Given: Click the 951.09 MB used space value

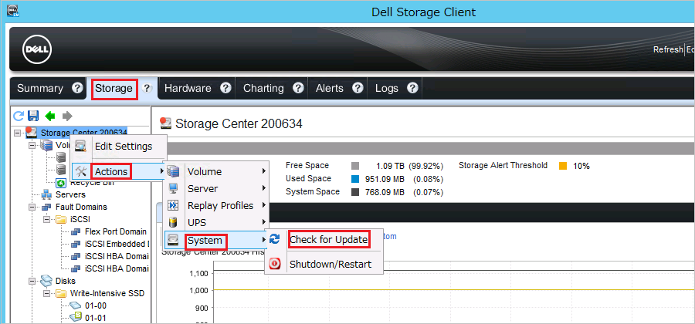Looking at the screenshot, I should (385, 179).
